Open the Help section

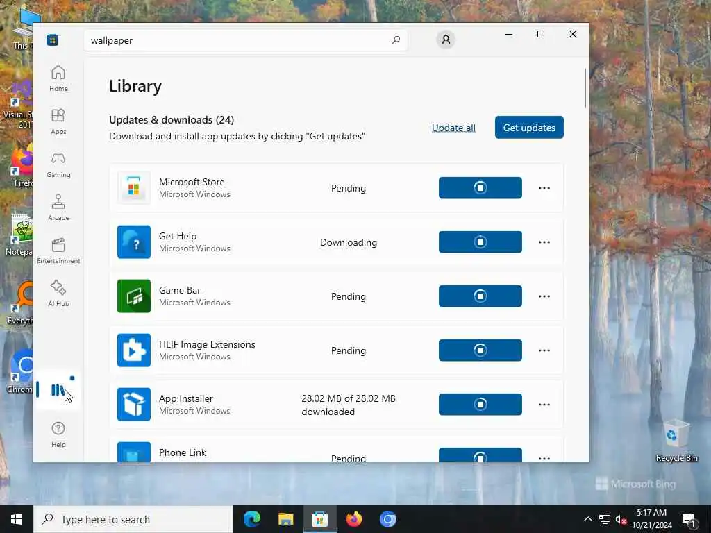[58, 434]
